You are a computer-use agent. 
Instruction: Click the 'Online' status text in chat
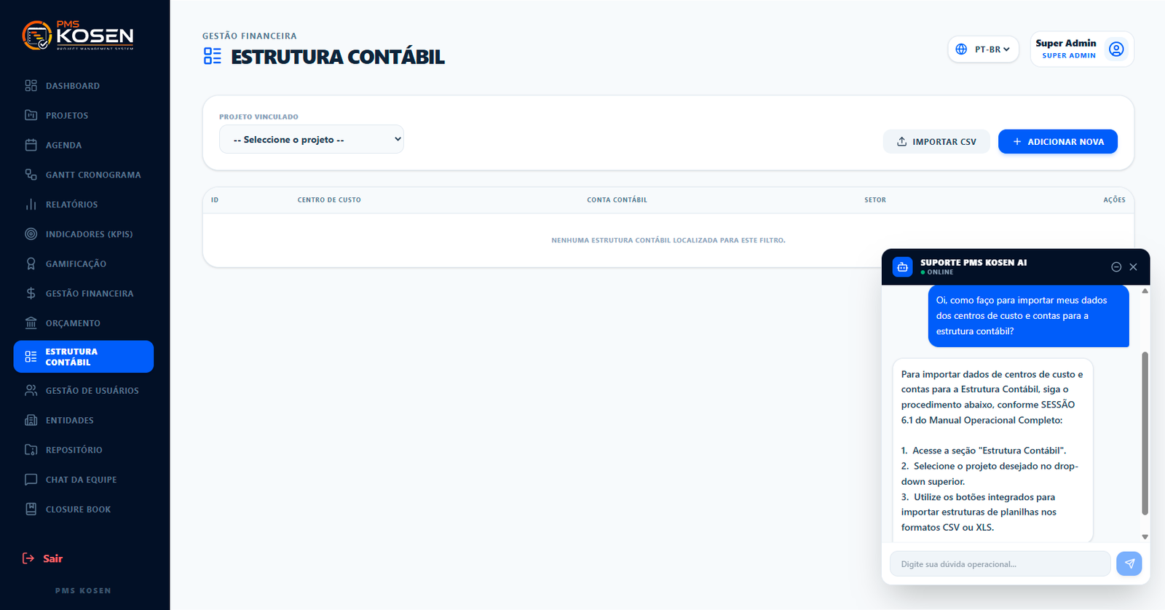tap(940, 272)
